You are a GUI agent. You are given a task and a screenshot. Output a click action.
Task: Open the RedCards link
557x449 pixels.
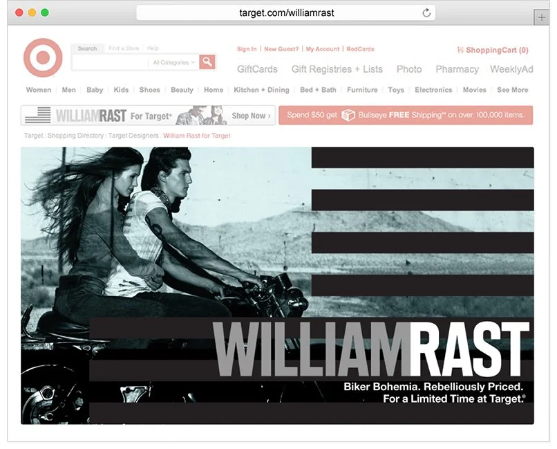[360, 49]
